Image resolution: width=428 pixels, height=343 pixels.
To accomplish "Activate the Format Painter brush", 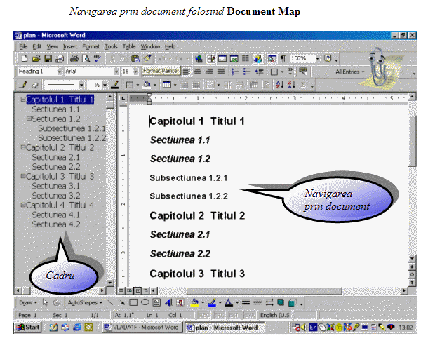I will pyautogui.click(x=147, y=58).
